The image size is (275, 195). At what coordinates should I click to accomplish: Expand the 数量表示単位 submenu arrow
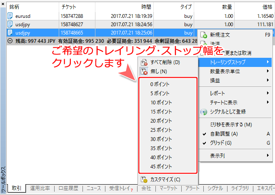click(x=268, y=71)
